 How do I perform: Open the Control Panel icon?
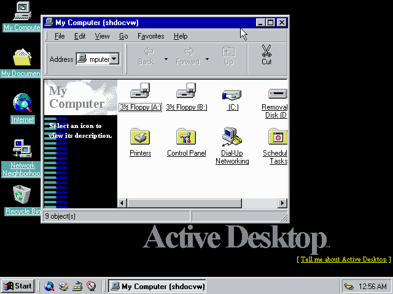(186, 137)
